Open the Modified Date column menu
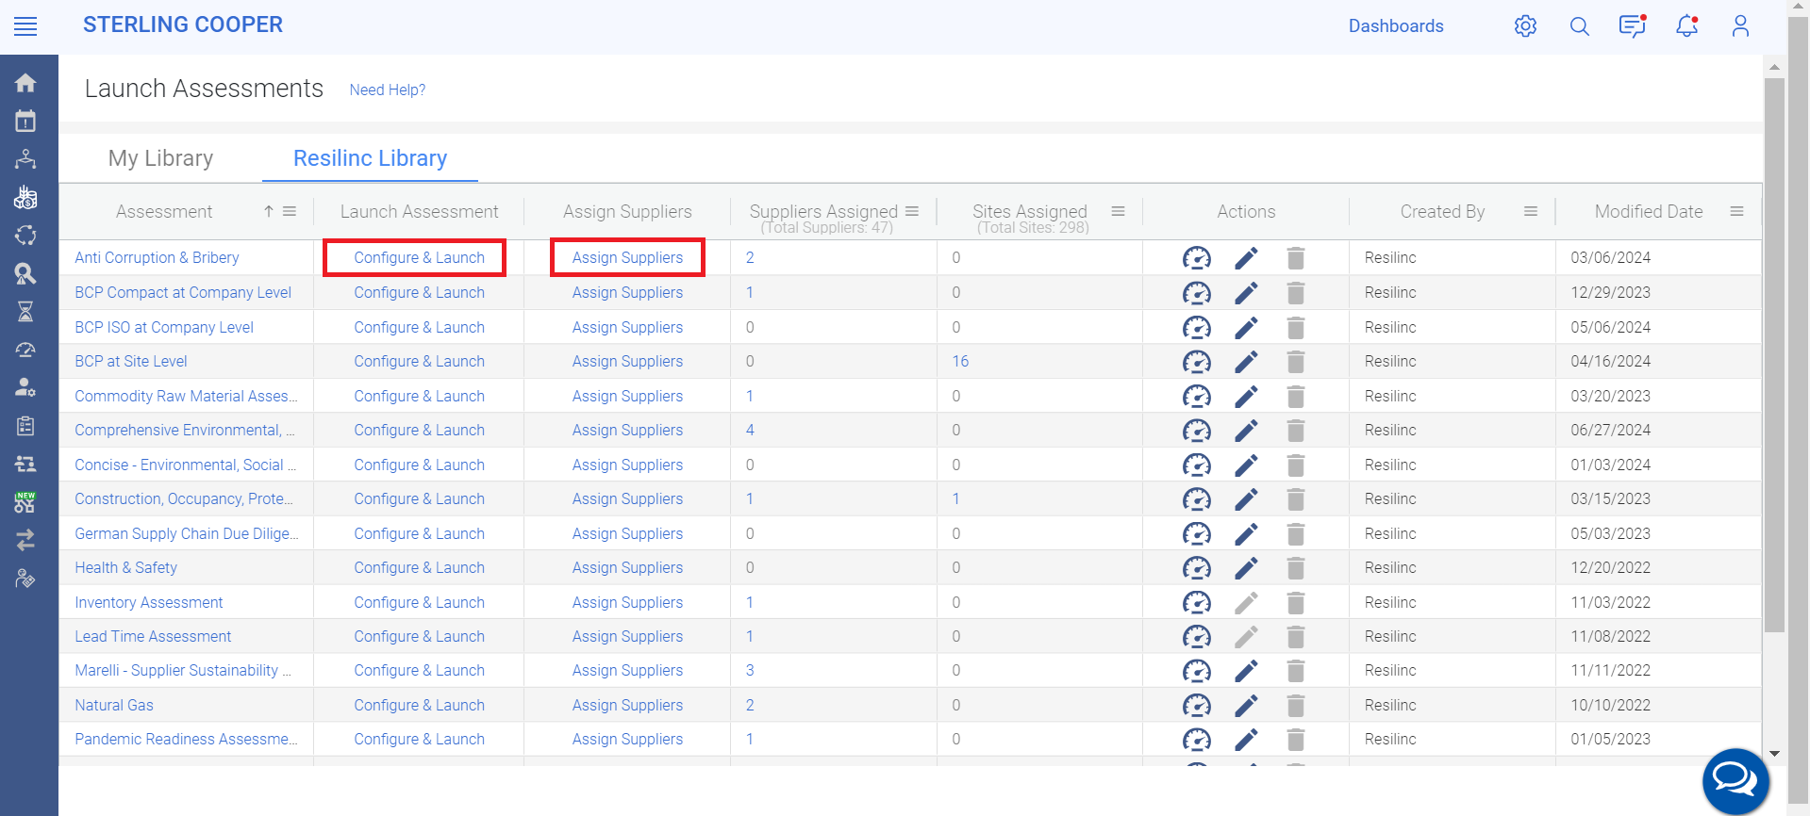1810x816 pixels. point(1736,212)
